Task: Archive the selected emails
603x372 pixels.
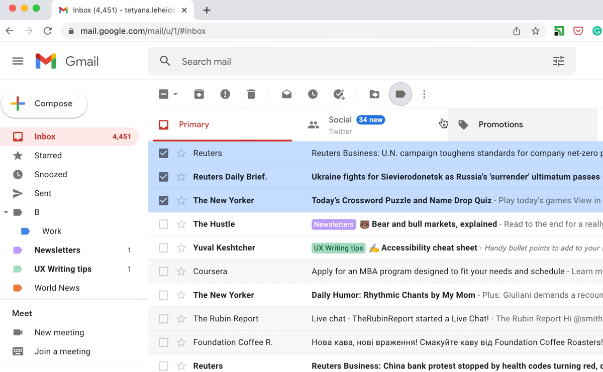Action: pos(199,94)
